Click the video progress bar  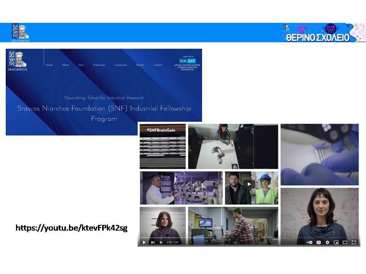pyautogui.click(x=249, y=238)
